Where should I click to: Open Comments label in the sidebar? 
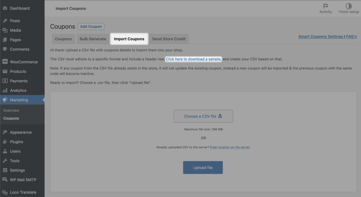tap(20, 49)
